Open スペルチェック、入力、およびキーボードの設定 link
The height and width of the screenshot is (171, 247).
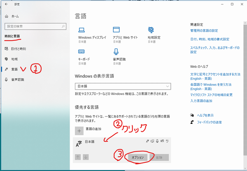coord(215,50)
